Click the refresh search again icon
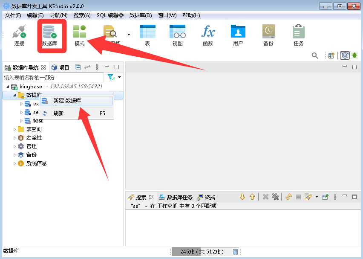The image size is (363, 259). coord(288,197)
